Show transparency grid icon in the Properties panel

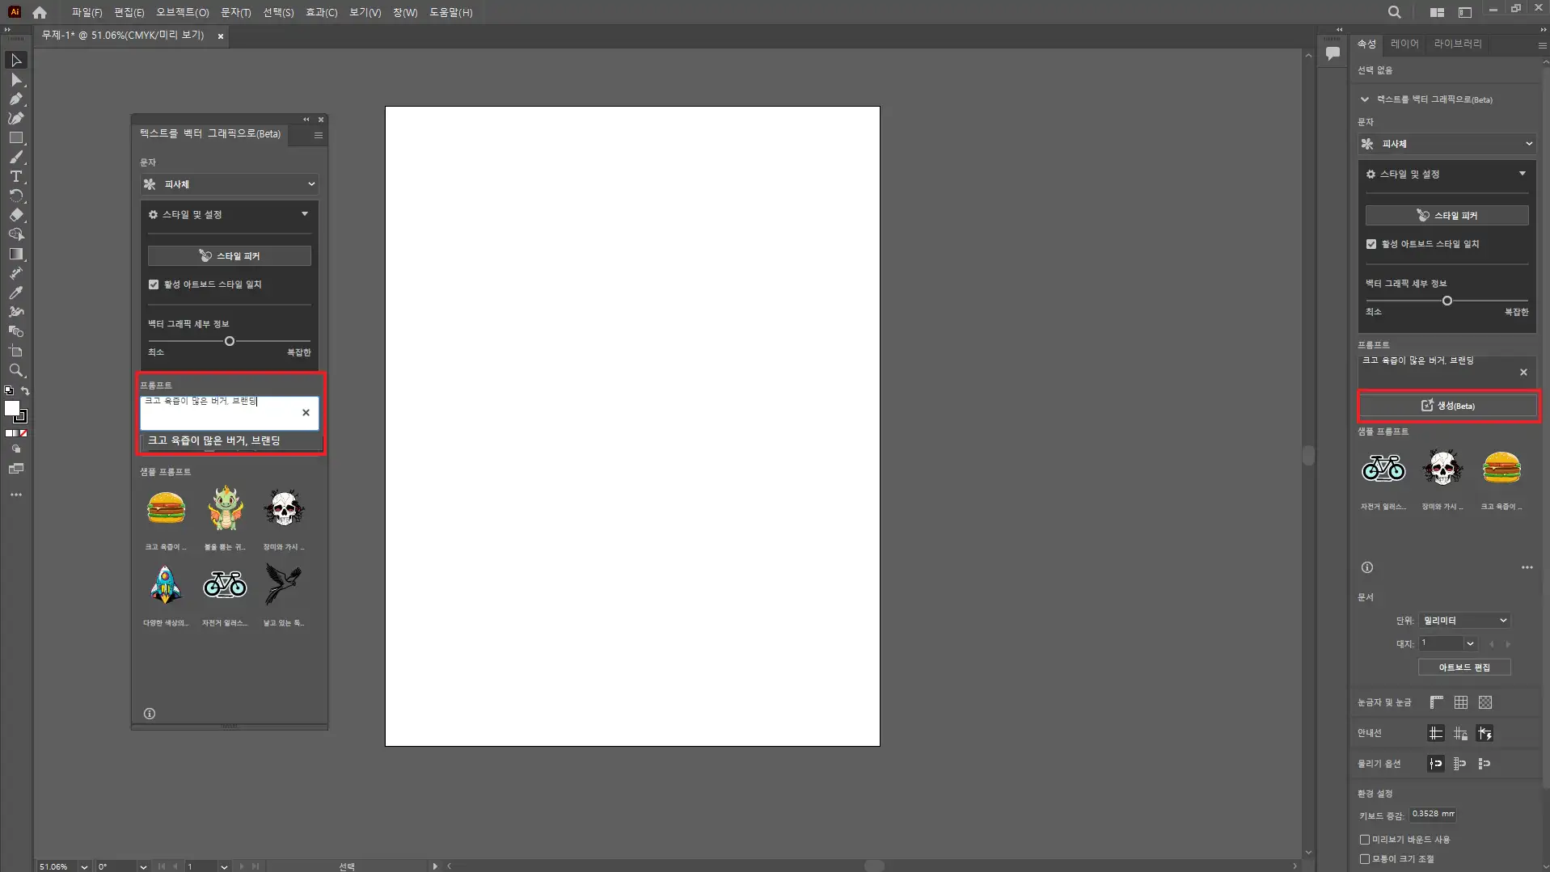(x=1485, y=702)
